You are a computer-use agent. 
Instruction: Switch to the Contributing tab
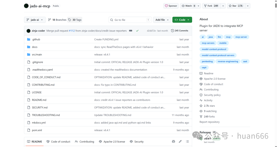[x=84, y=142]
